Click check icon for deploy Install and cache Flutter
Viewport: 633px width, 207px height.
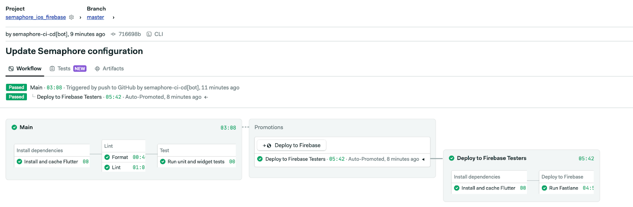click(457, 188)
